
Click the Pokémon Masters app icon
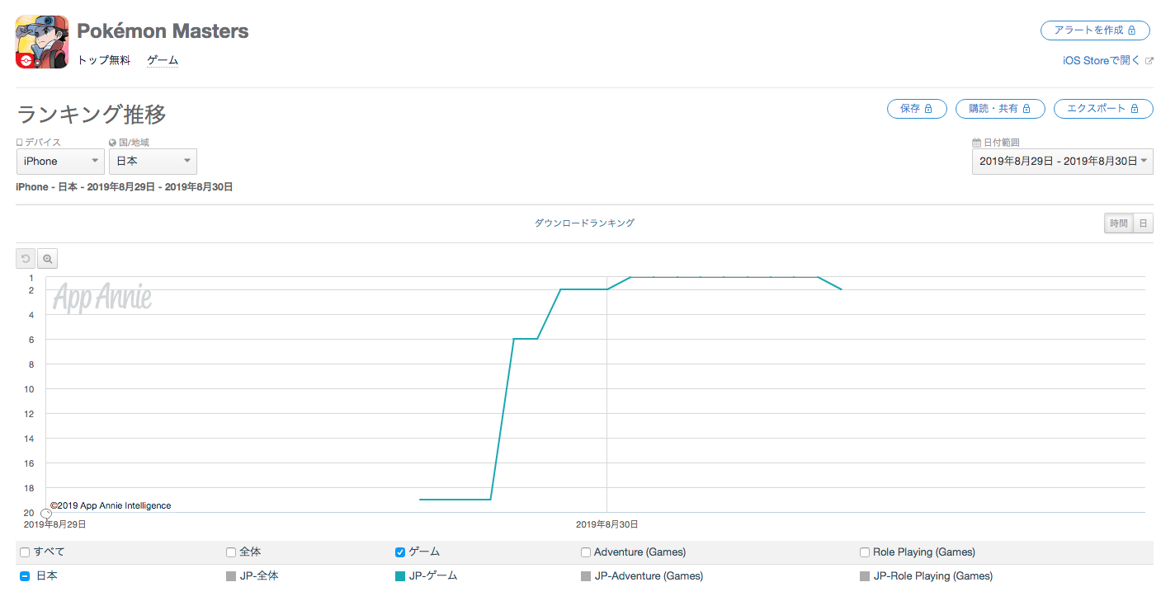(x=42, y=42)
